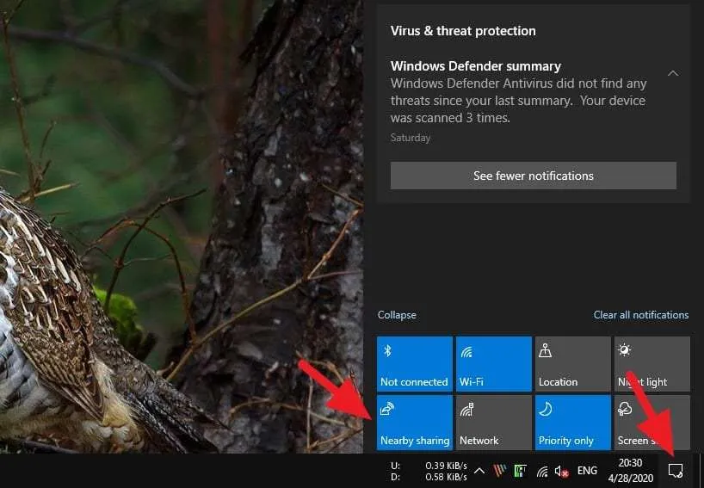This screenshot has width=704, height=488.
Task: Click Clear all notifications
Action: click(x=640, y=315)
